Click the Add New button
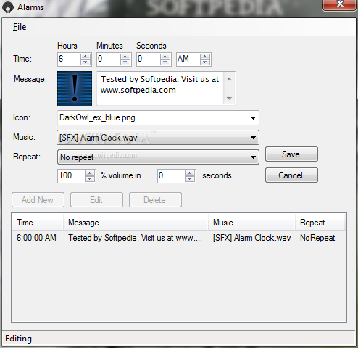This screenshot has height=348, width=358. coord(38,200)
